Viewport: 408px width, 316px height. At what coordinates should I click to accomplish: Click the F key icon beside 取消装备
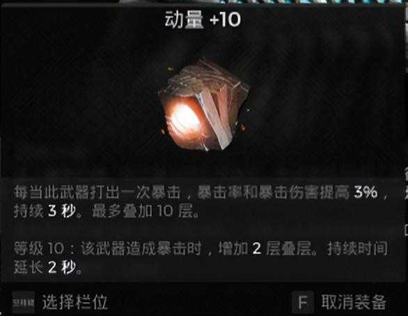click(303, 302)
